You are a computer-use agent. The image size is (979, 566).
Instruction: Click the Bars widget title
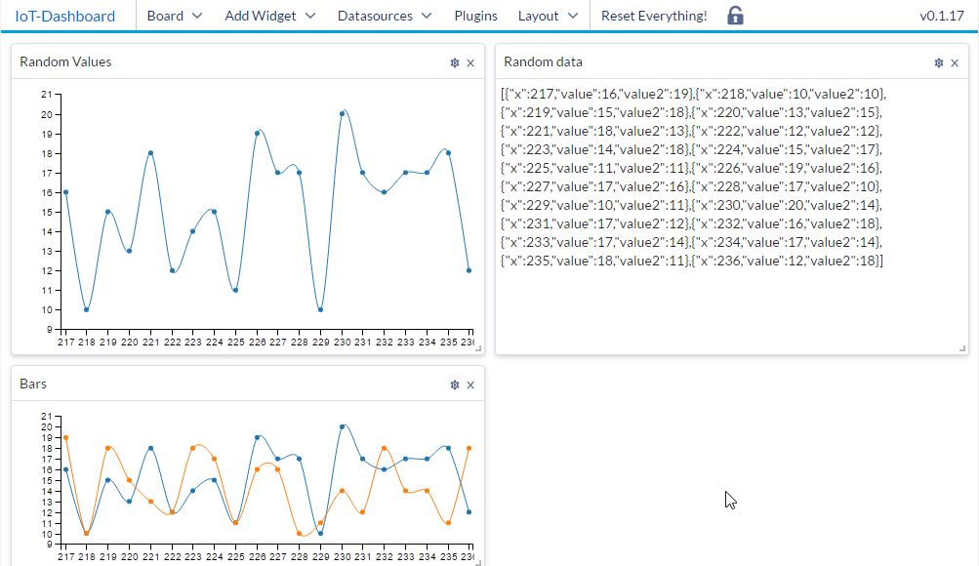(33, 384)
